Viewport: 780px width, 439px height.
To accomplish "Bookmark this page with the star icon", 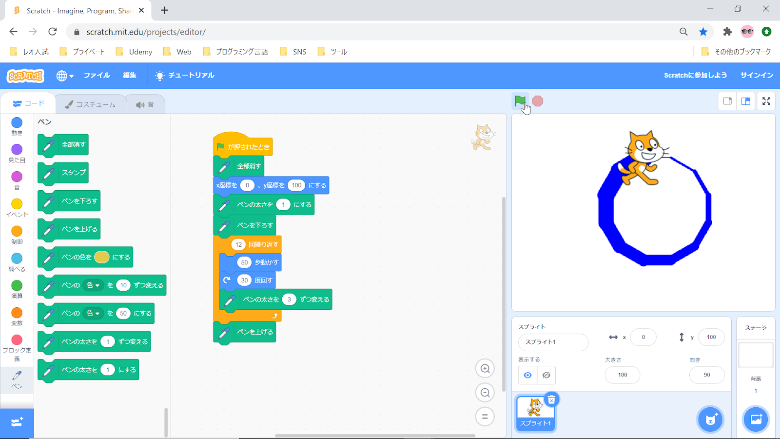I will click(703, 32).
